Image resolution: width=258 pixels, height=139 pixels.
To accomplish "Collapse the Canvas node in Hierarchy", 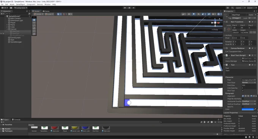I will pos(7,29).
